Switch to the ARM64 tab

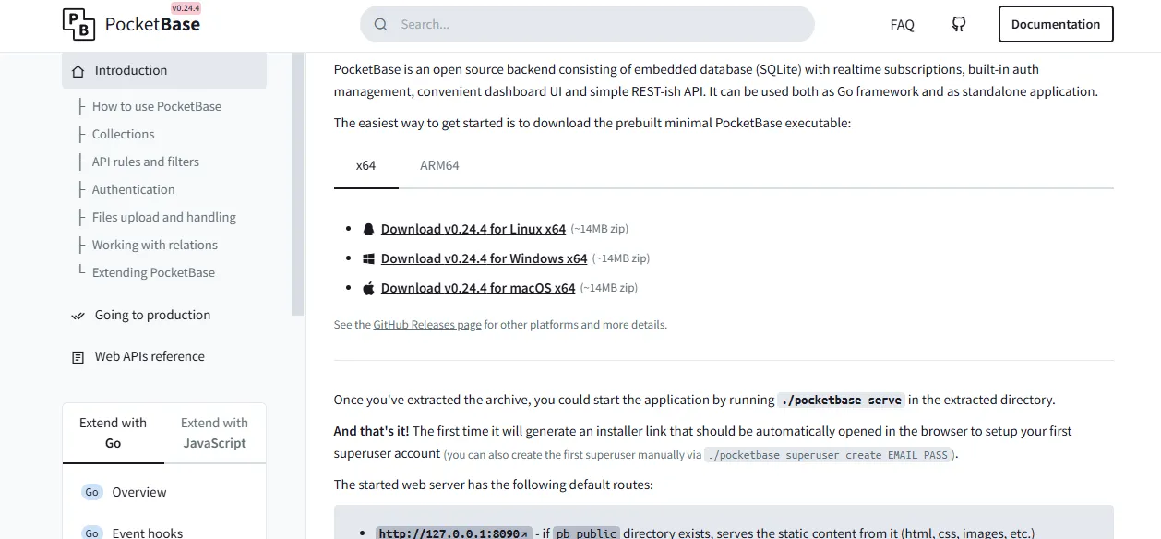pos(439,166)
